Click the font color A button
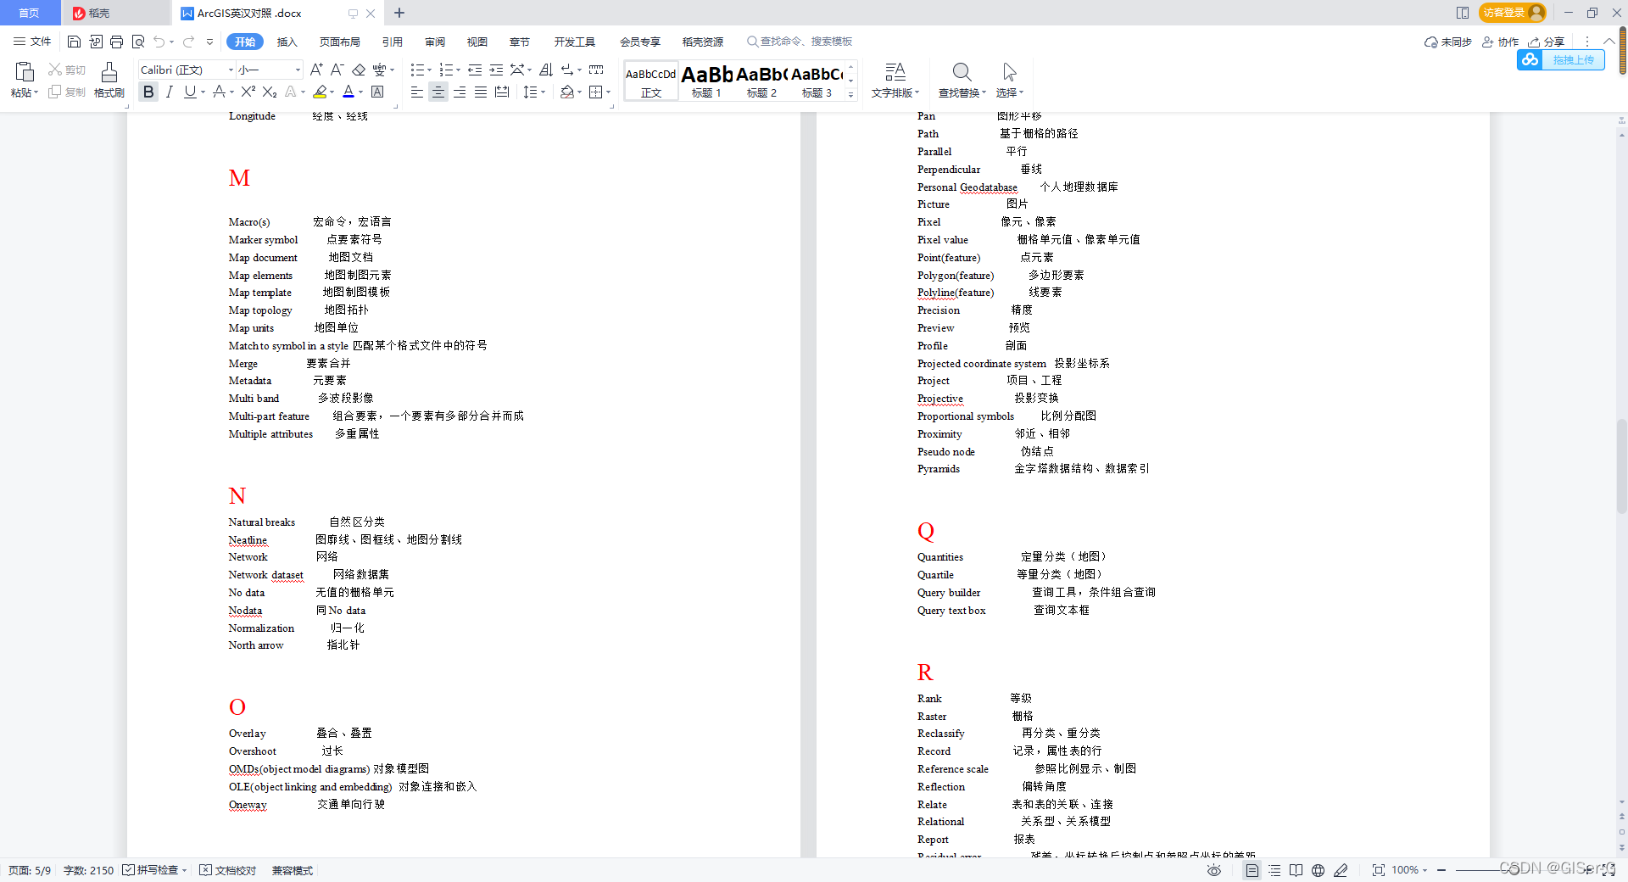Image resolution: width=1628 pixels, height=882 pixels. tap(348, 92)
